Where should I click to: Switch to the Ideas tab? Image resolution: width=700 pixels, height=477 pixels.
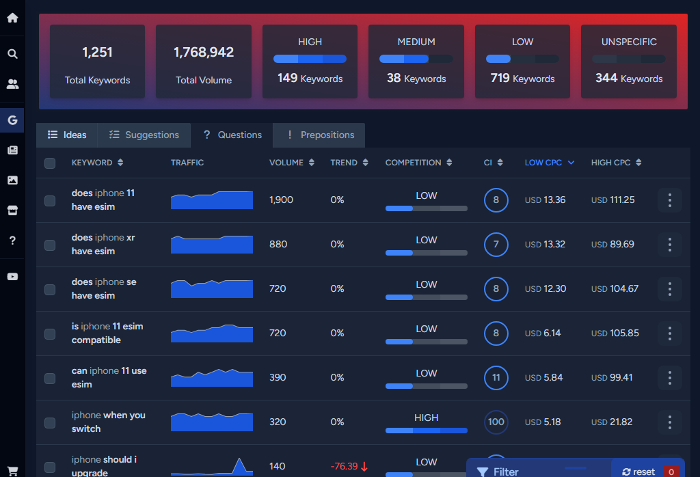point(67,135)
